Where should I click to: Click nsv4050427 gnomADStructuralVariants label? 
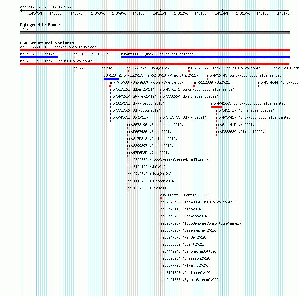tap(253, 117)
